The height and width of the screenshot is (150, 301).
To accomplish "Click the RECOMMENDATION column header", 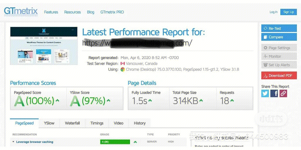I will pos(25,134).
